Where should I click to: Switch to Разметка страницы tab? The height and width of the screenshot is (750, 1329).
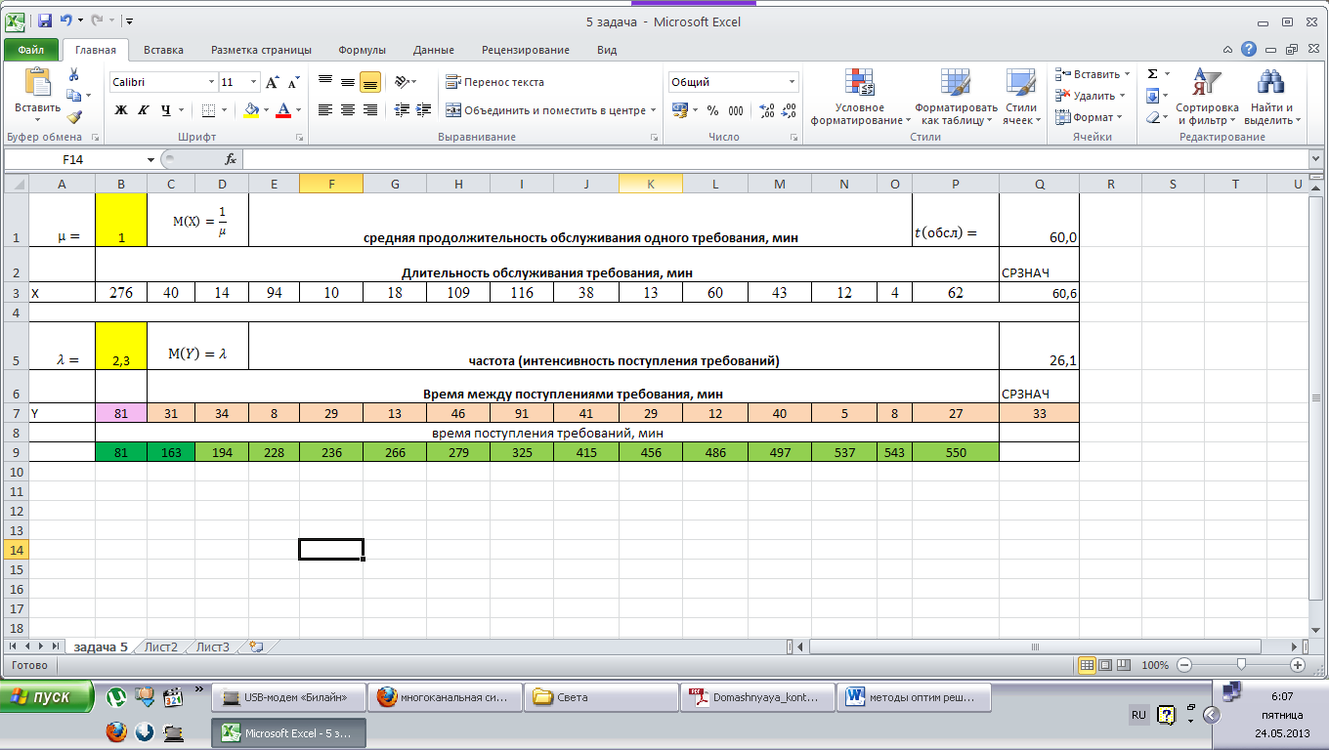coord(261,50)
